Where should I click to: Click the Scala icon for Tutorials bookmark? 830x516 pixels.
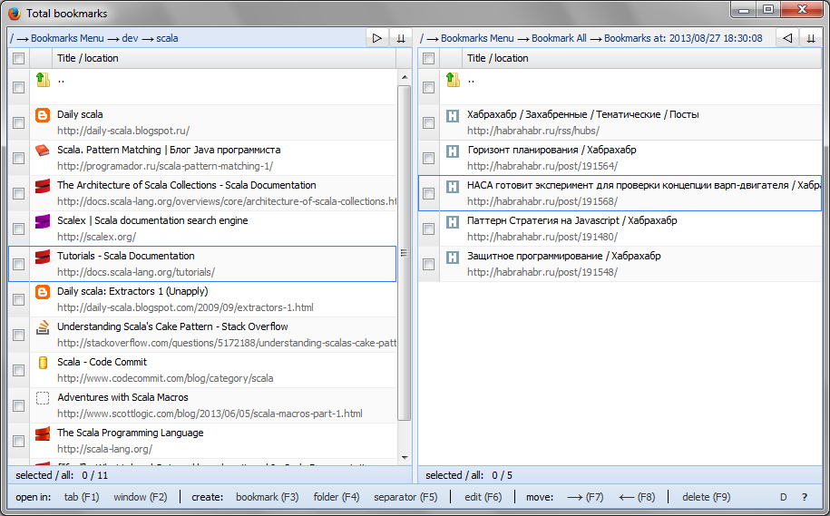(x=43, y=257)
